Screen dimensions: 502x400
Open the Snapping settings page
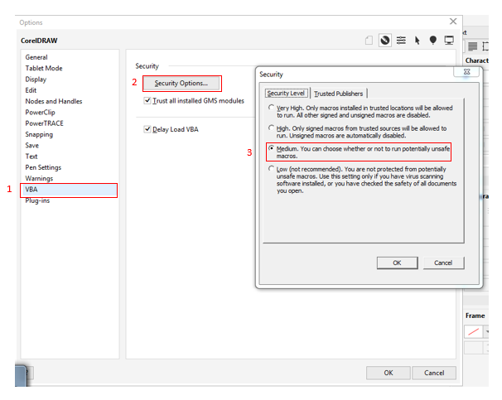39,134
